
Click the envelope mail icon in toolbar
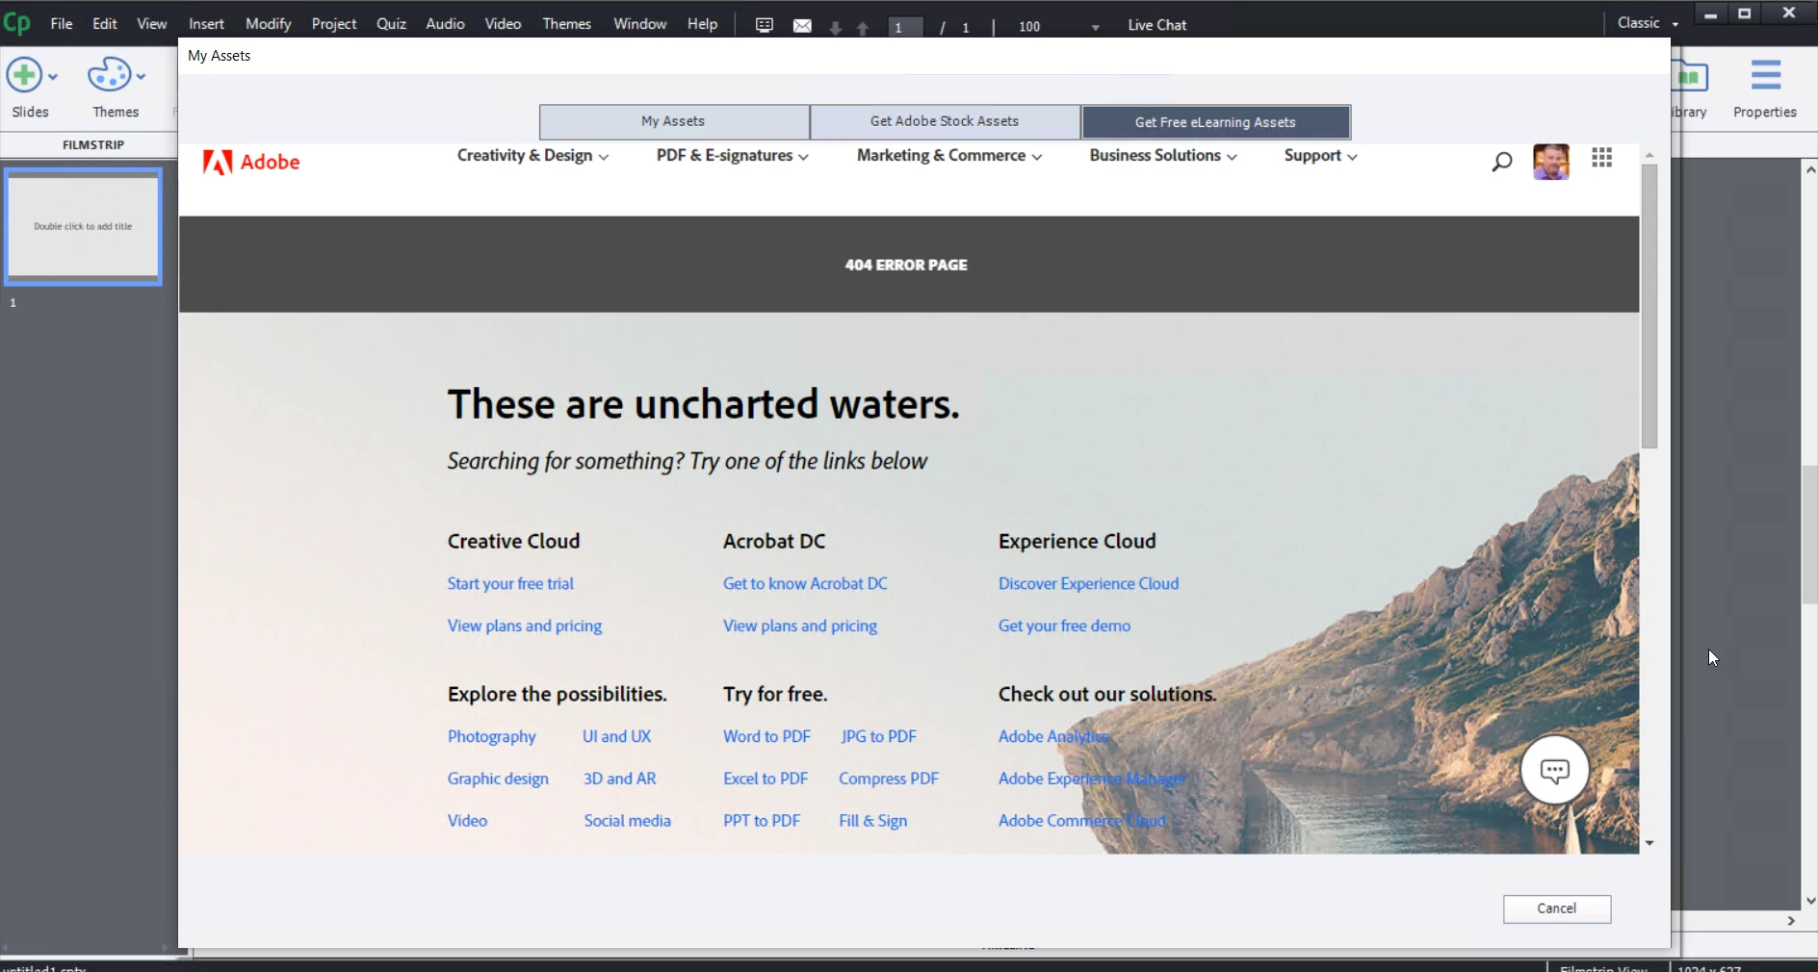coord(802,26)
